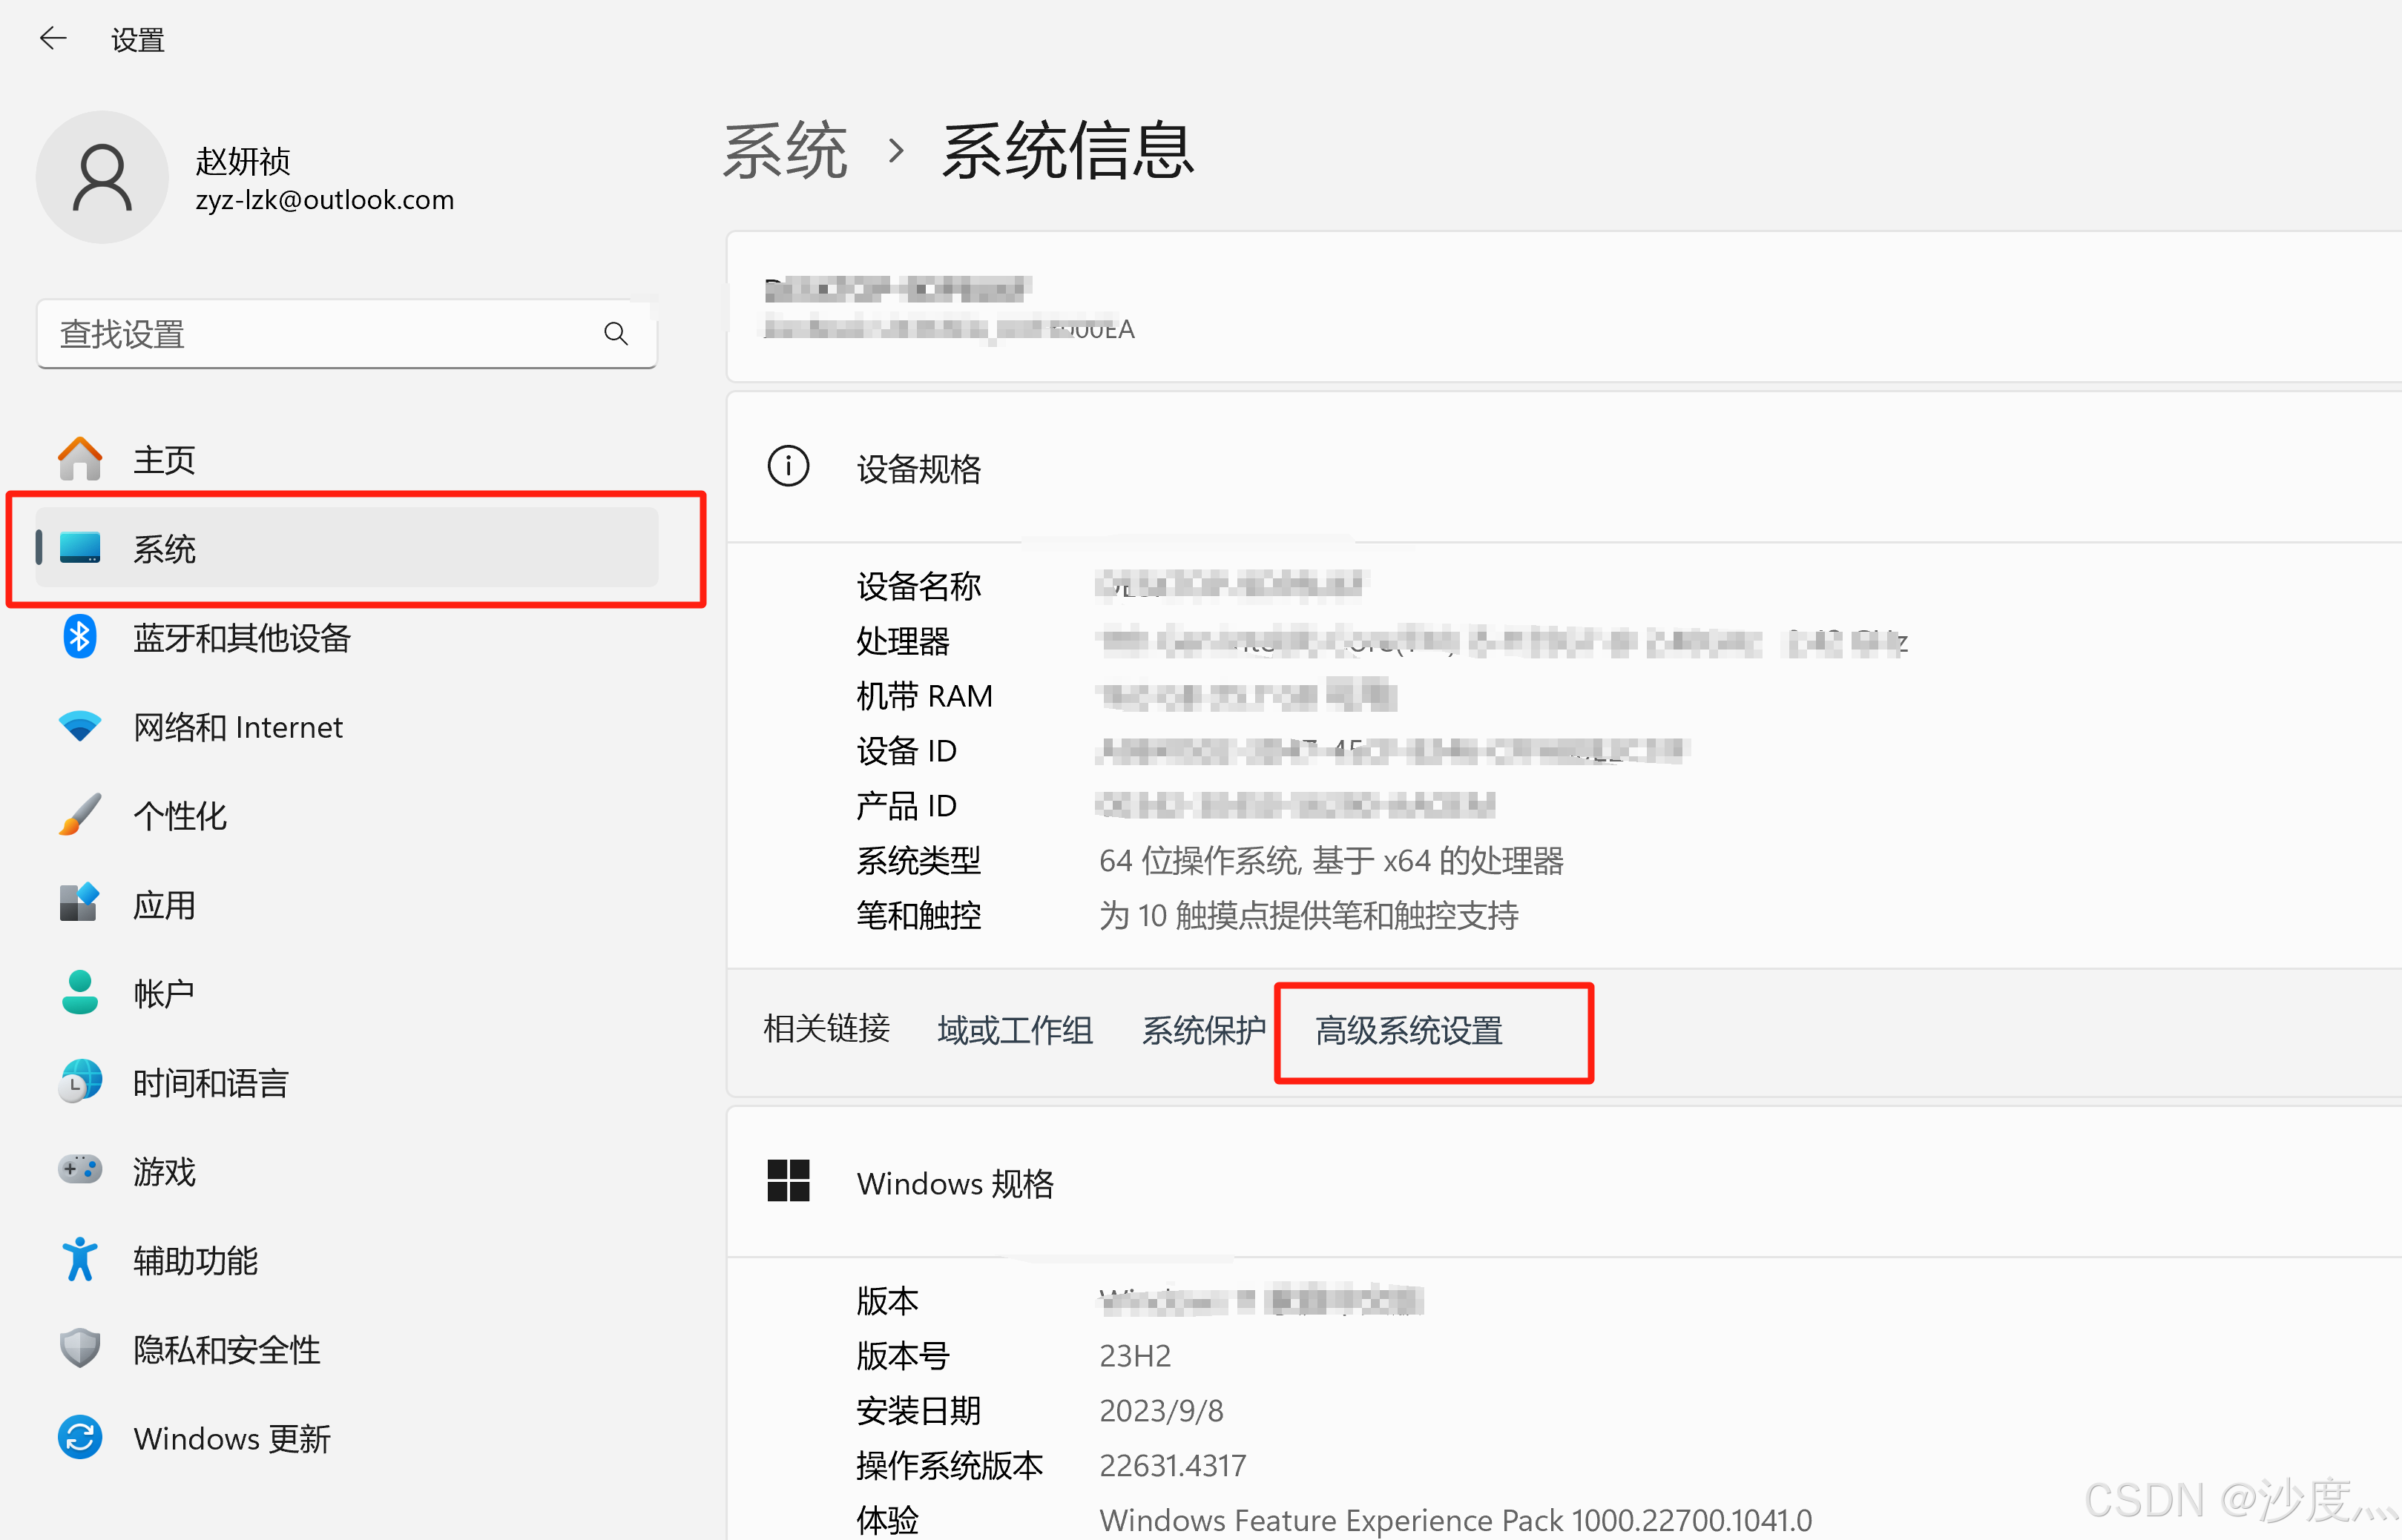The height and width of the screenshot is (1540, 2402).
Task: Click the Wi-Fi network icon
Action: click(x=80, y=726)
